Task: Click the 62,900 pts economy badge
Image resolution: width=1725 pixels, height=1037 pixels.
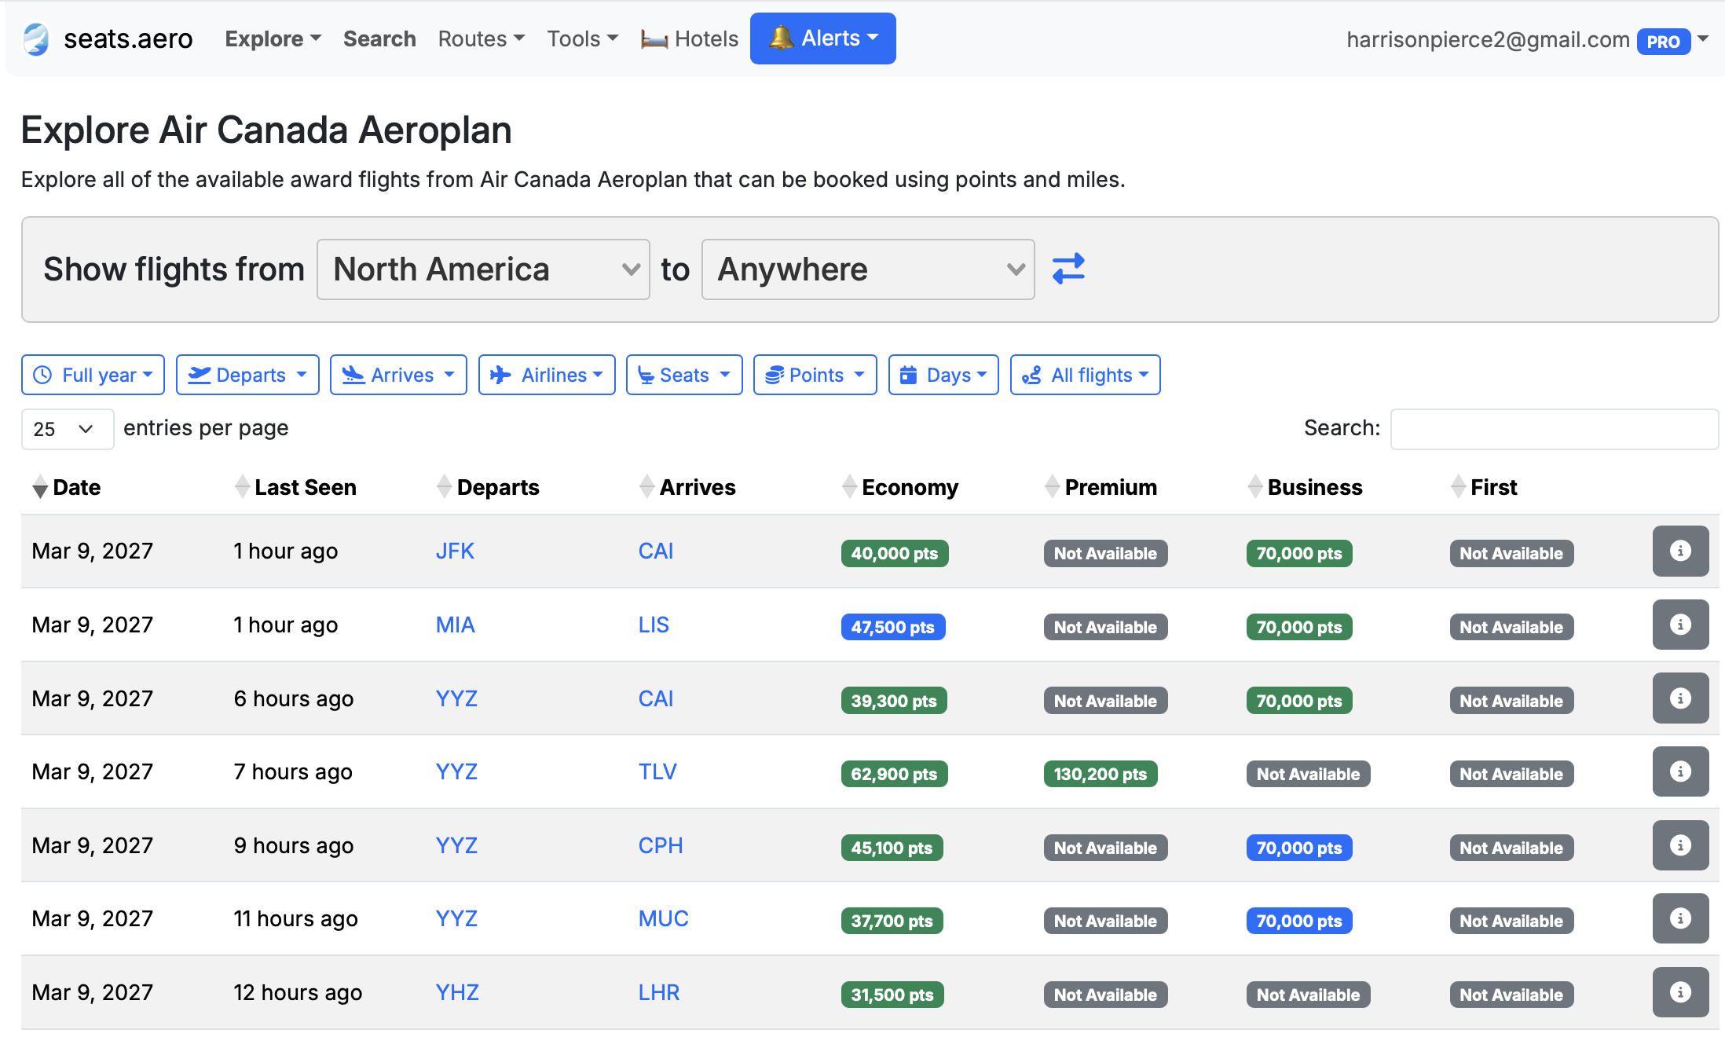Action: 894,774
